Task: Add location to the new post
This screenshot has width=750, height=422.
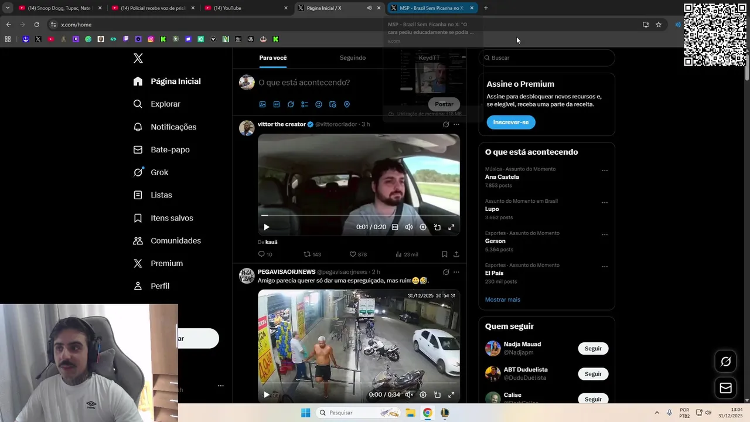Action: pyautogui.click(x=347, y=104)
